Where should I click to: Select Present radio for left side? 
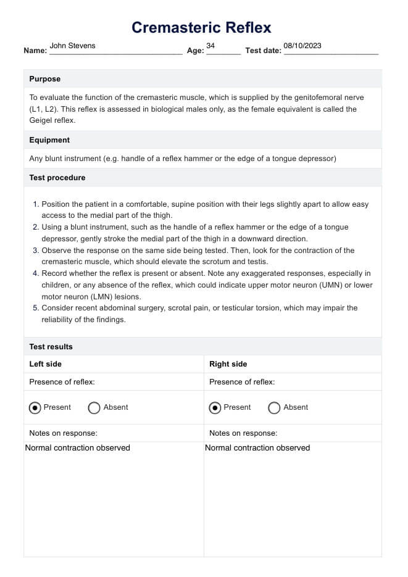click(x=35, y=408)
